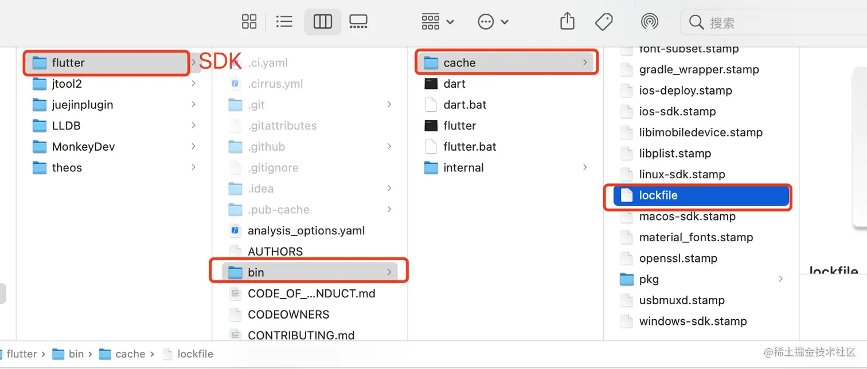Expand the .git folder chevron

pos(389,105)
